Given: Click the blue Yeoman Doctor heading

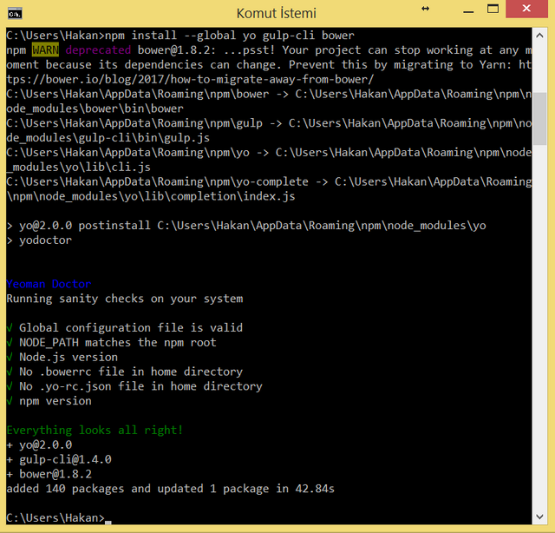Looking at the screenshot, I should 49,284.
